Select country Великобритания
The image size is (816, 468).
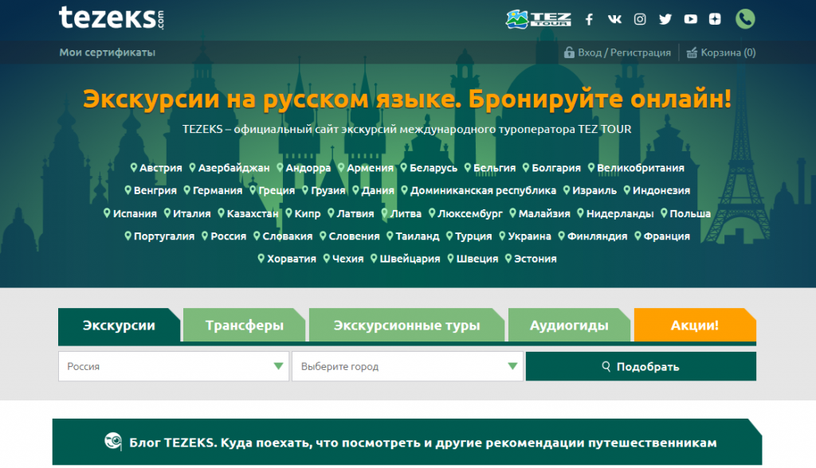coord(641,168)
